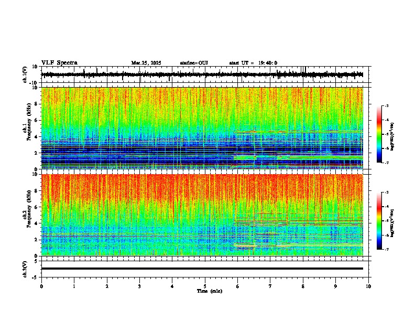Click the 6 kHz tick on ch.1 spectrogram
The height and width of the screenshot is (321, 415).
(x=37, y=120)
